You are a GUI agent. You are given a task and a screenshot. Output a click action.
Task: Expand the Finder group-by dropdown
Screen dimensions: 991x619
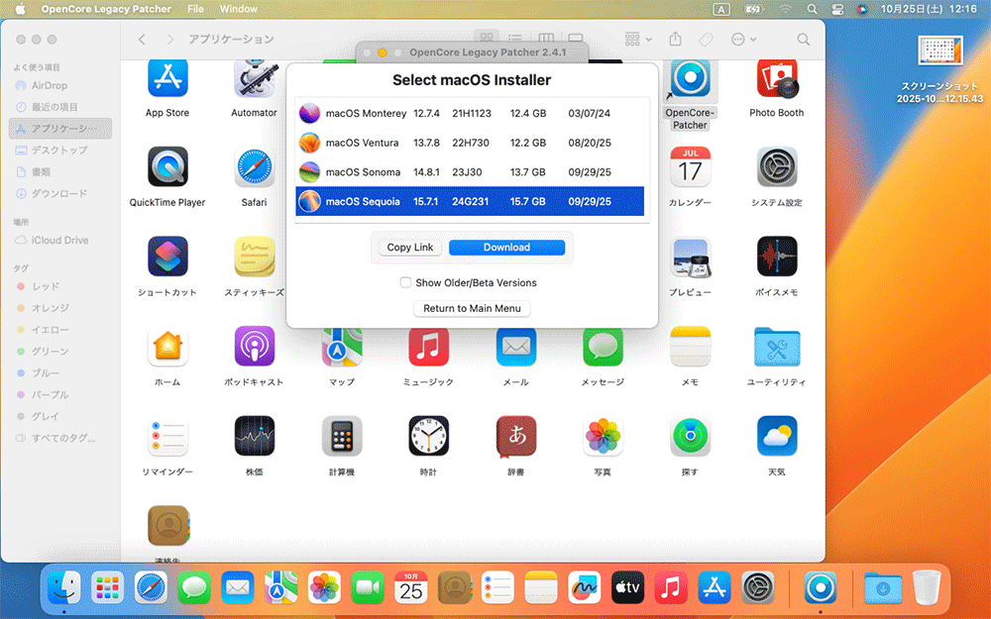pyautogui.click(x=638, y=40)
